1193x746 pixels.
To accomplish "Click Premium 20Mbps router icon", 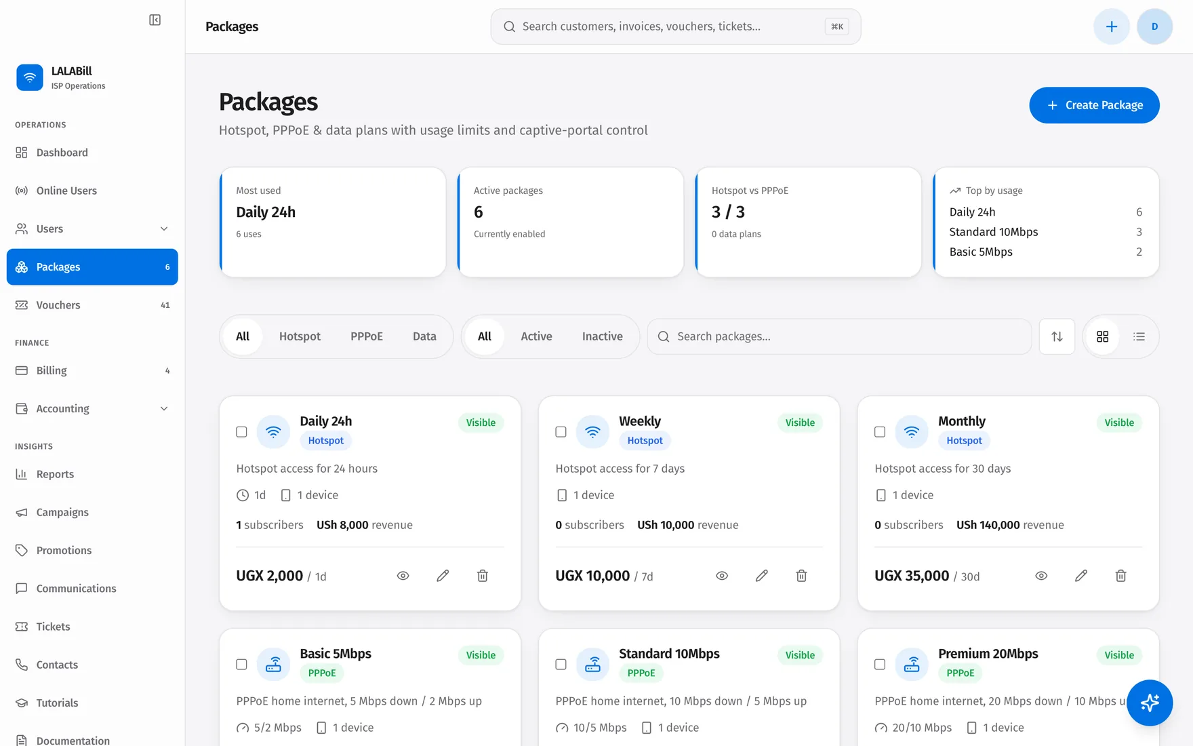I will [912, 664].
